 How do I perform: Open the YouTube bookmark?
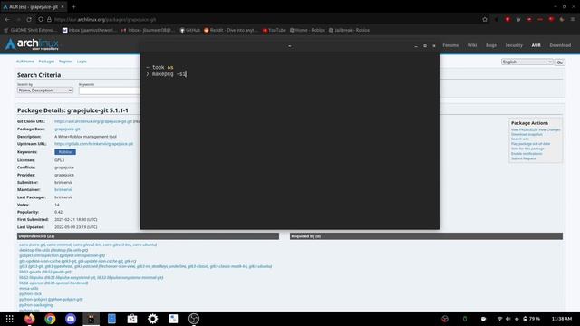(274, 30)
